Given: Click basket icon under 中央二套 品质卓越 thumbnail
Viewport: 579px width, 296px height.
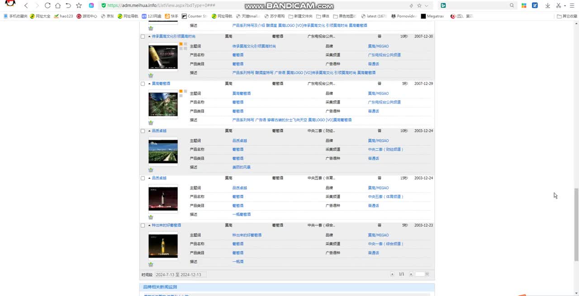Looking at the screenshot, I should click(151, 170).
